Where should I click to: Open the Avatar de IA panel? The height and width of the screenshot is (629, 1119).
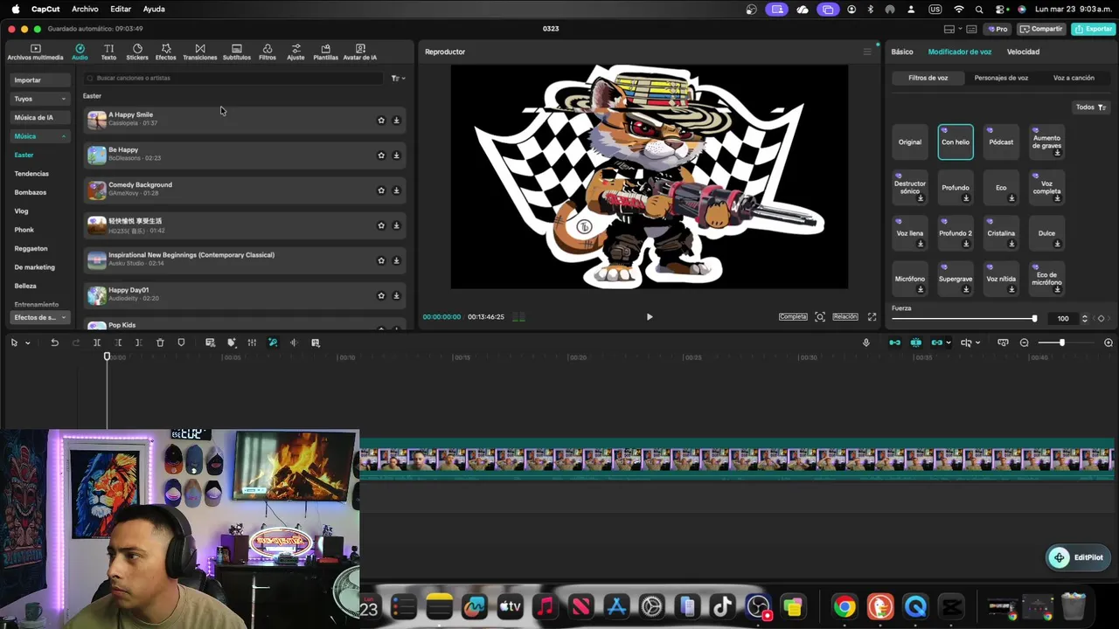pyautogui.click(x=360, y=52)
